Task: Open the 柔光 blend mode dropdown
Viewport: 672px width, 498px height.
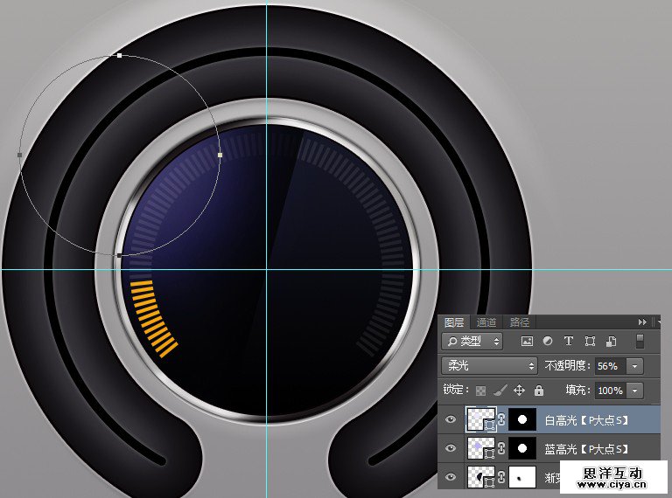Action: click(x=489, y=366)
